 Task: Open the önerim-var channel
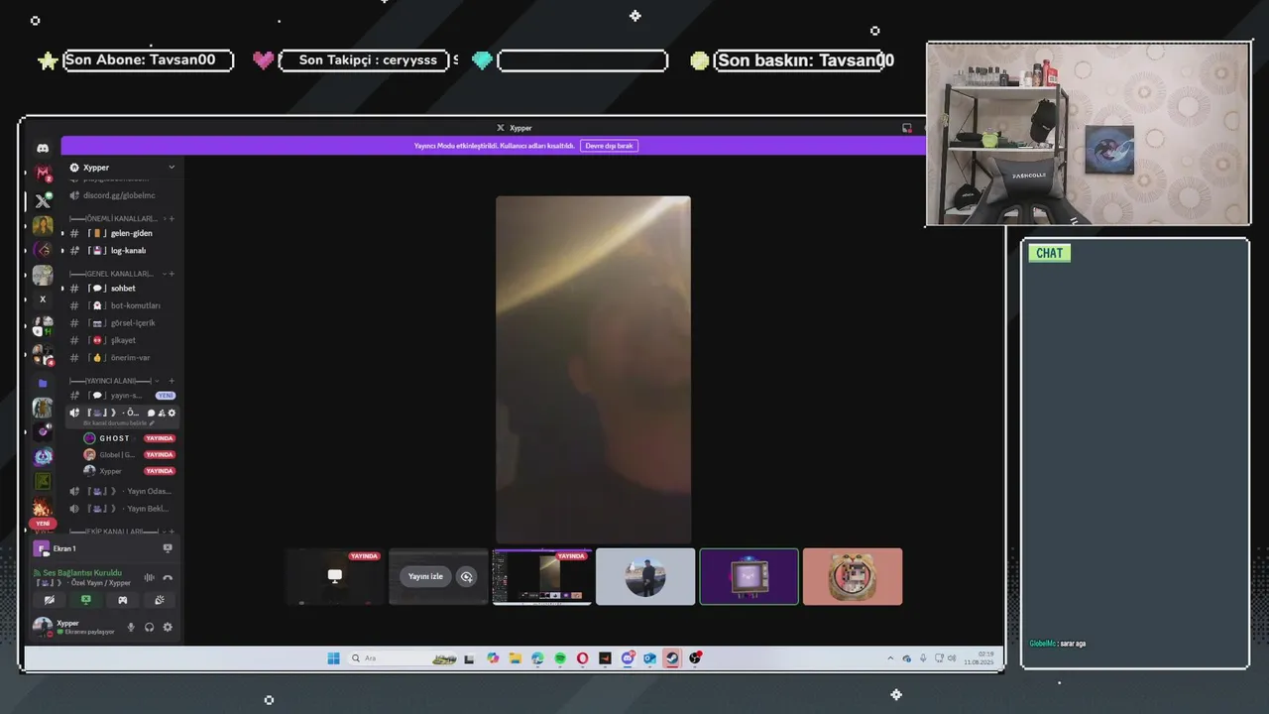(x=122, y=358)
